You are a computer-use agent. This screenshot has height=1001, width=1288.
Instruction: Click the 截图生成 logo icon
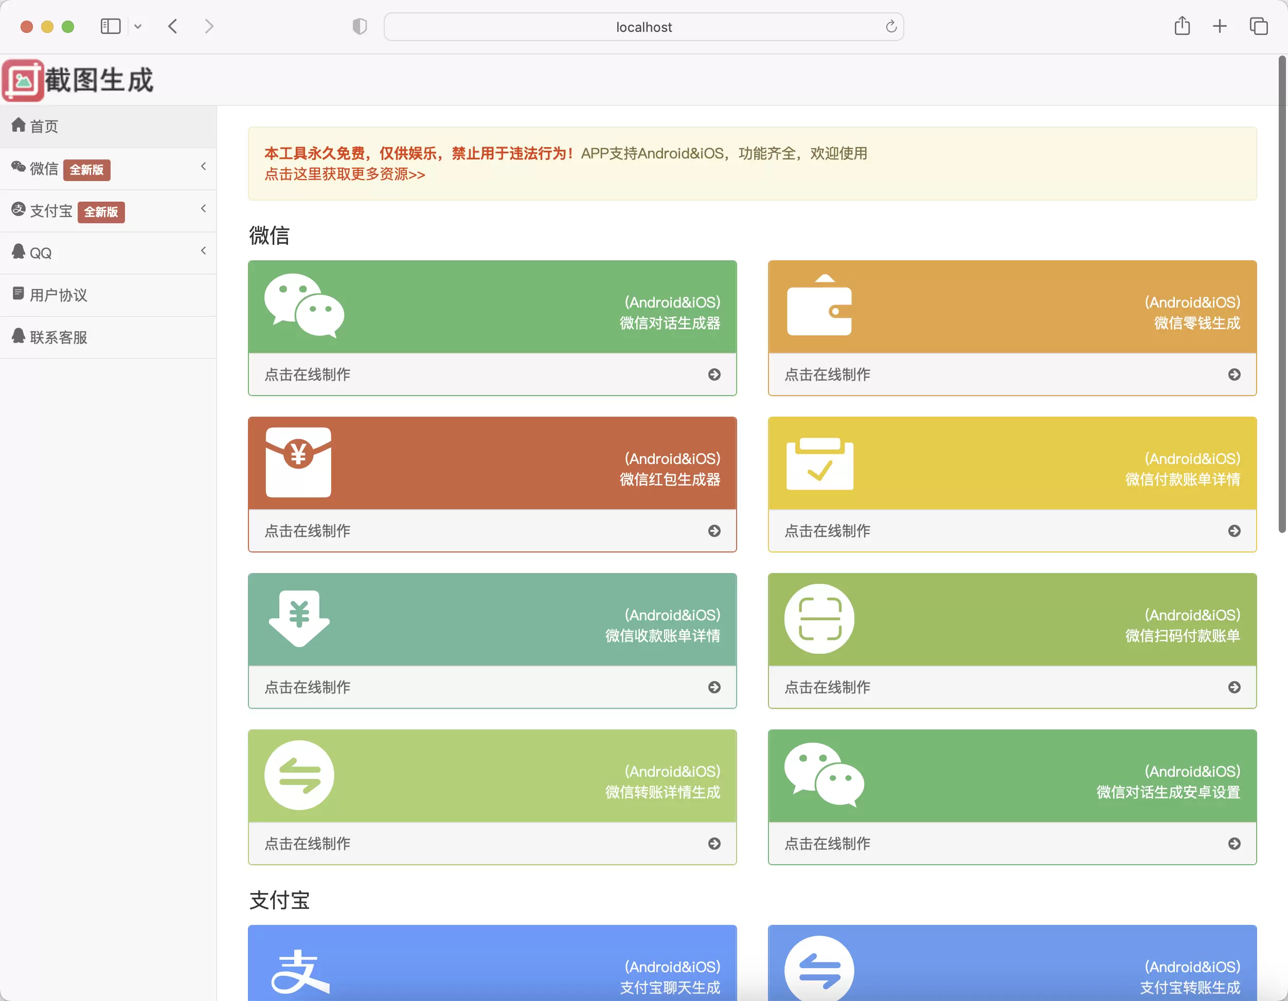click(x=23, y=80)
